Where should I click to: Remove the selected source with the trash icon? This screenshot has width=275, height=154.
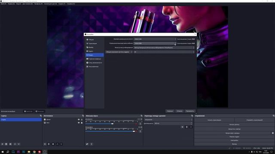[49, 144]
